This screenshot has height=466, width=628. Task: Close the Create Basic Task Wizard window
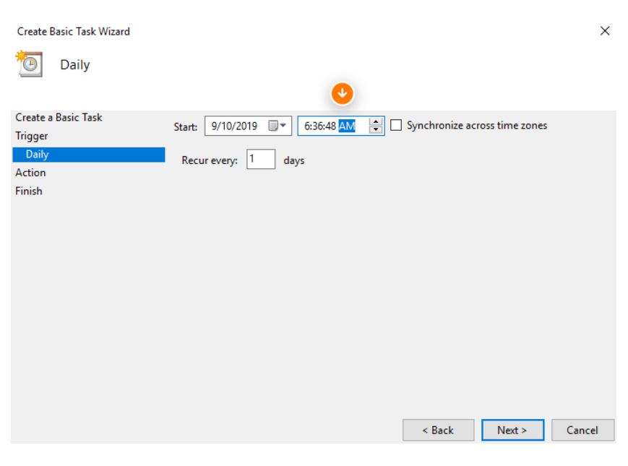coord(605,31)
